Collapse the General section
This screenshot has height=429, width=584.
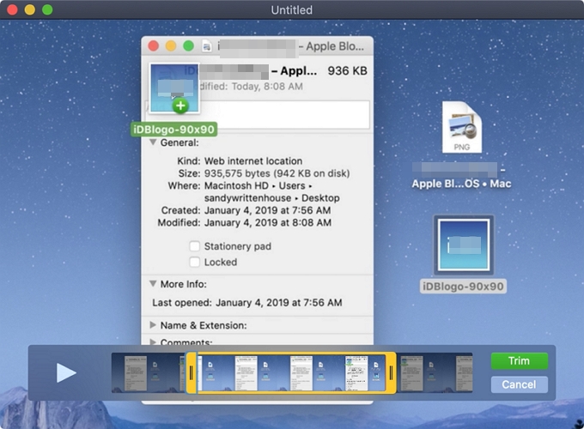[154, 143]
